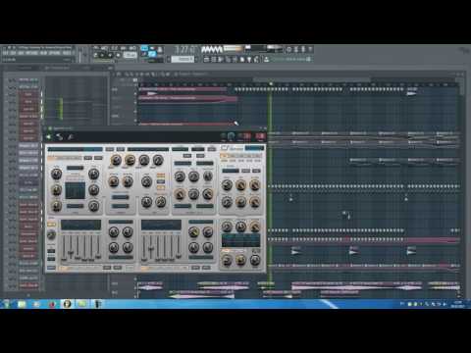The width and height of the screenshot is (471, 353).
Task: Open the Windows Start menu
Action: (7, 304)
